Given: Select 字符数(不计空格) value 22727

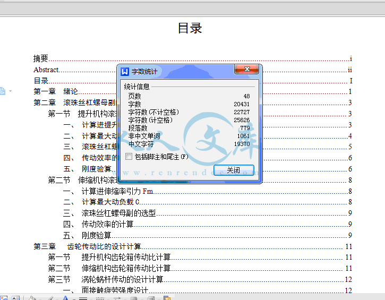Looking at the screenshot, I should pos(242,112).
